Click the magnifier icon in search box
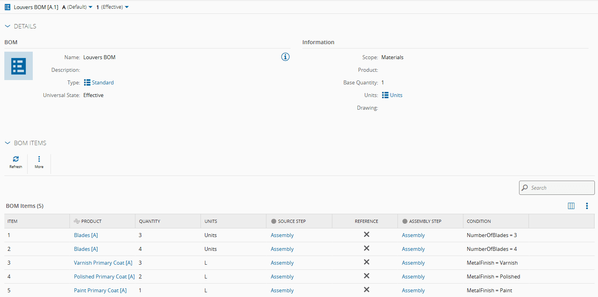 pos(525,188)
